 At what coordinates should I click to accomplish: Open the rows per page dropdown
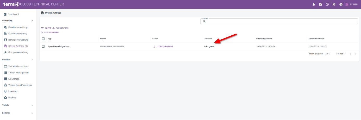(328, 54)
